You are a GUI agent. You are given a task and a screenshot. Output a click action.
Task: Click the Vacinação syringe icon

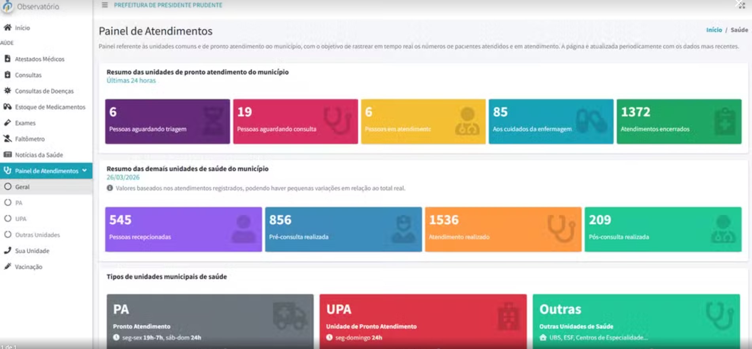[x=8, y=267]
